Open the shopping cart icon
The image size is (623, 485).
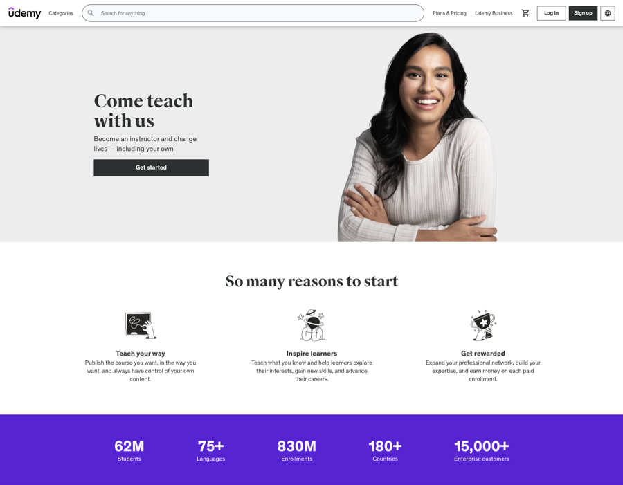click(x=525, y=13)
